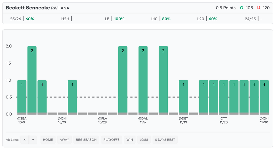Screen dimensions: 276x151
Task: Select the Over -105 odds
Action: 246,8
